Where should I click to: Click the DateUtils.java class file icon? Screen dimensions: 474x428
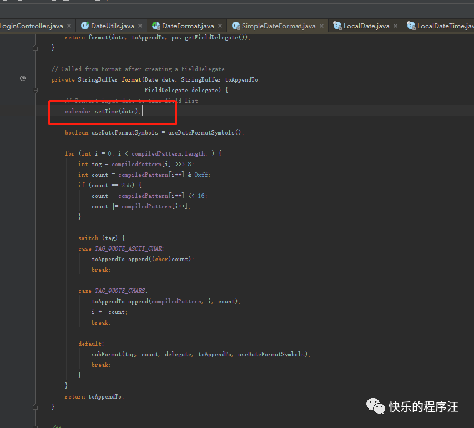85,26
